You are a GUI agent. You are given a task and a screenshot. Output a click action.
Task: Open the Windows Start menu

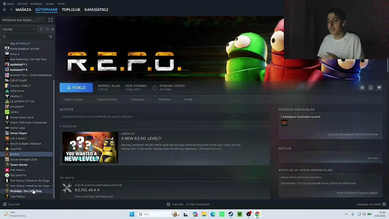tap(132, 214)
